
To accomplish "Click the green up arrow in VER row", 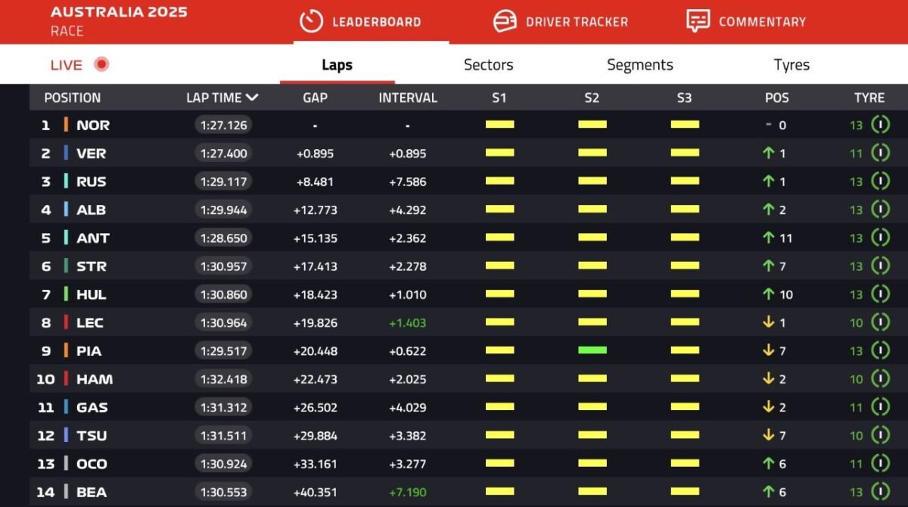I will [x=769, y=153].
